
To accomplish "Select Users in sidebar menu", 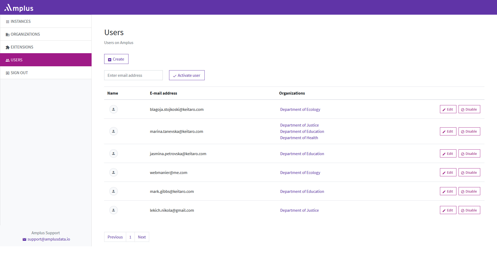I will click(46, 60).
